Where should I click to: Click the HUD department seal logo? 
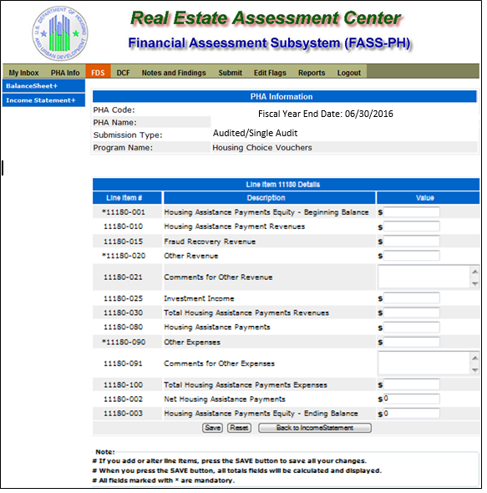click(60, 33)
